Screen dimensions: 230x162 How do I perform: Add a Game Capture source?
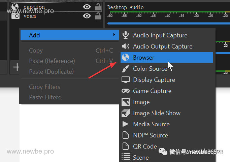[x=167, y=91]
